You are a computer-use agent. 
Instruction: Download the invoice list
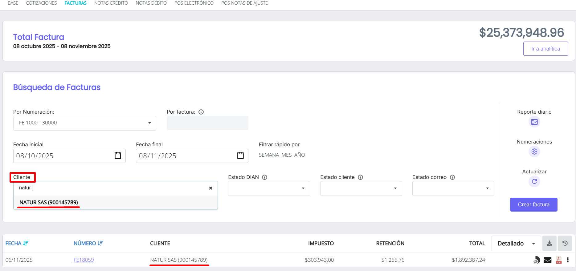tap(549, 243)
